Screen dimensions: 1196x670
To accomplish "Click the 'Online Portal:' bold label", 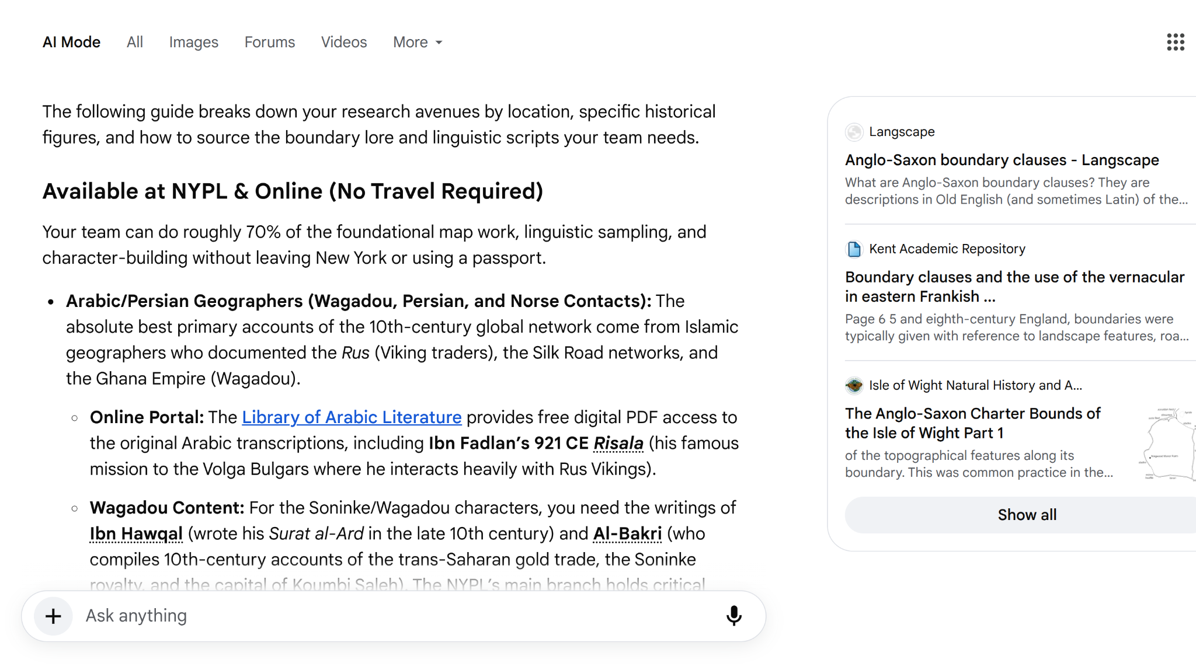I will [147, 417].
